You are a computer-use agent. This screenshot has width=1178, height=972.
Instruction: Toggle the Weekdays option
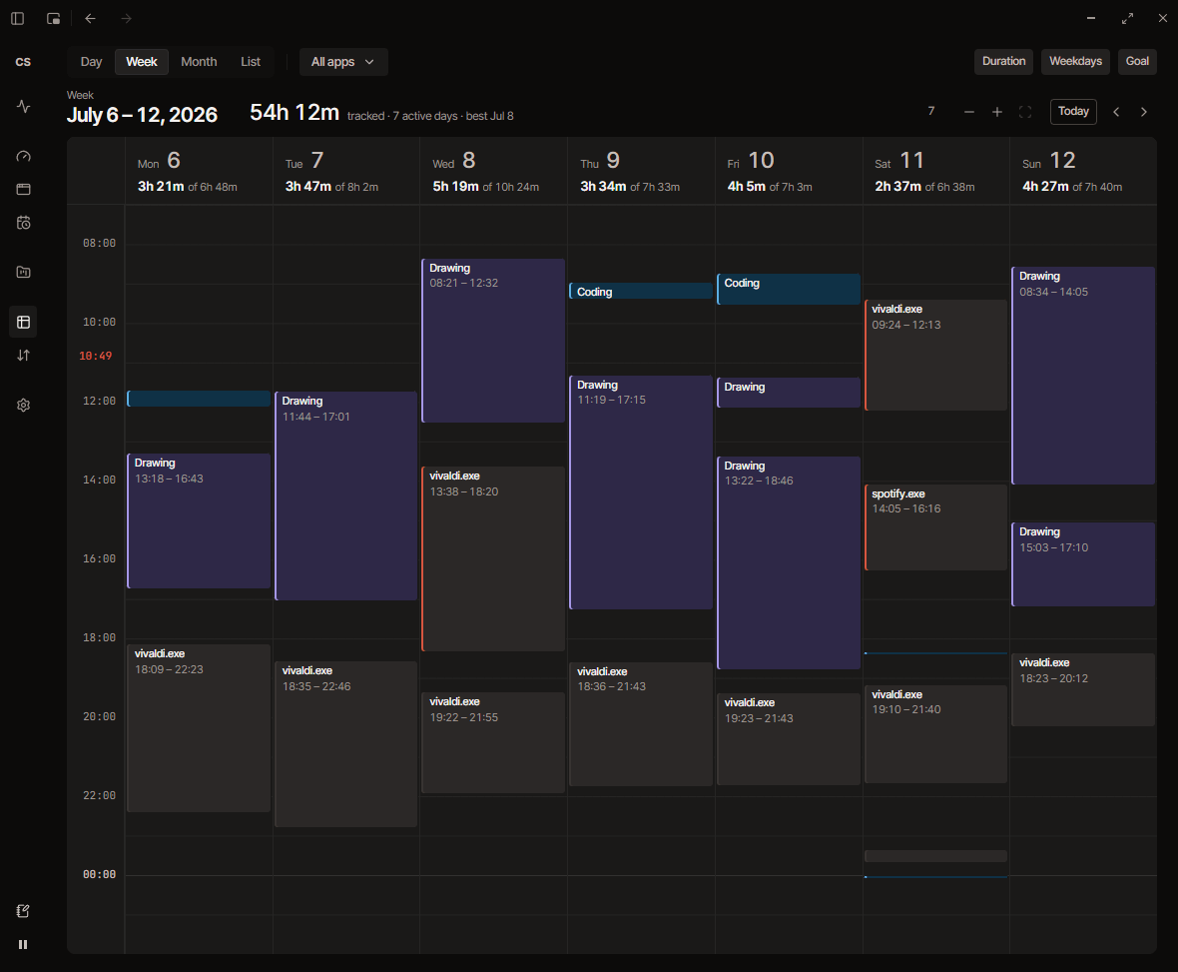pos(1075,62)
